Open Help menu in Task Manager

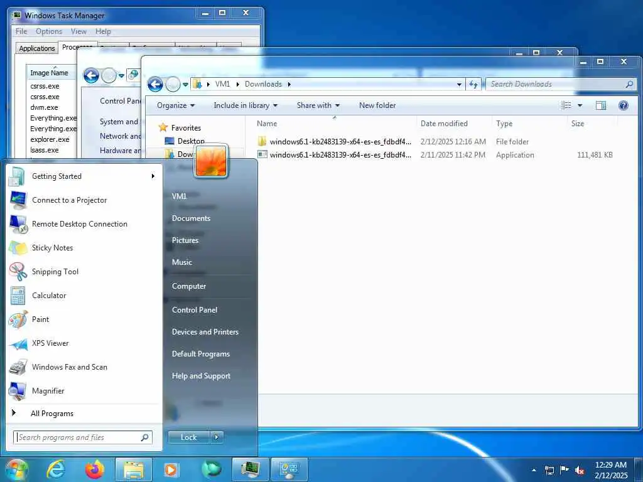[103, 31]
